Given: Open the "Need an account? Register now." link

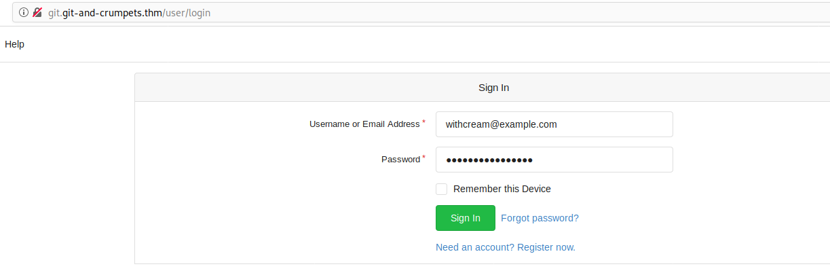Looking at the screenshot, I should (x=506, y=247).
